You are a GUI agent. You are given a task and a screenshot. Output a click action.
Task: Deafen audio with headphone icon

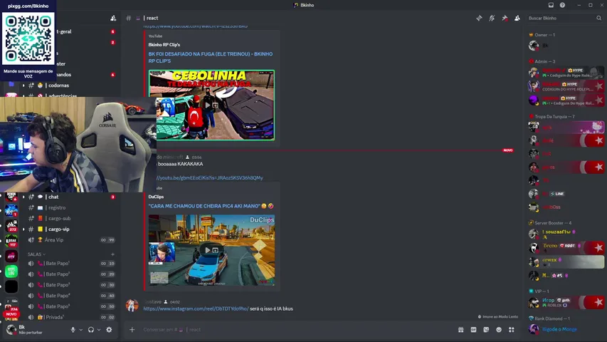tap(91, 330)
